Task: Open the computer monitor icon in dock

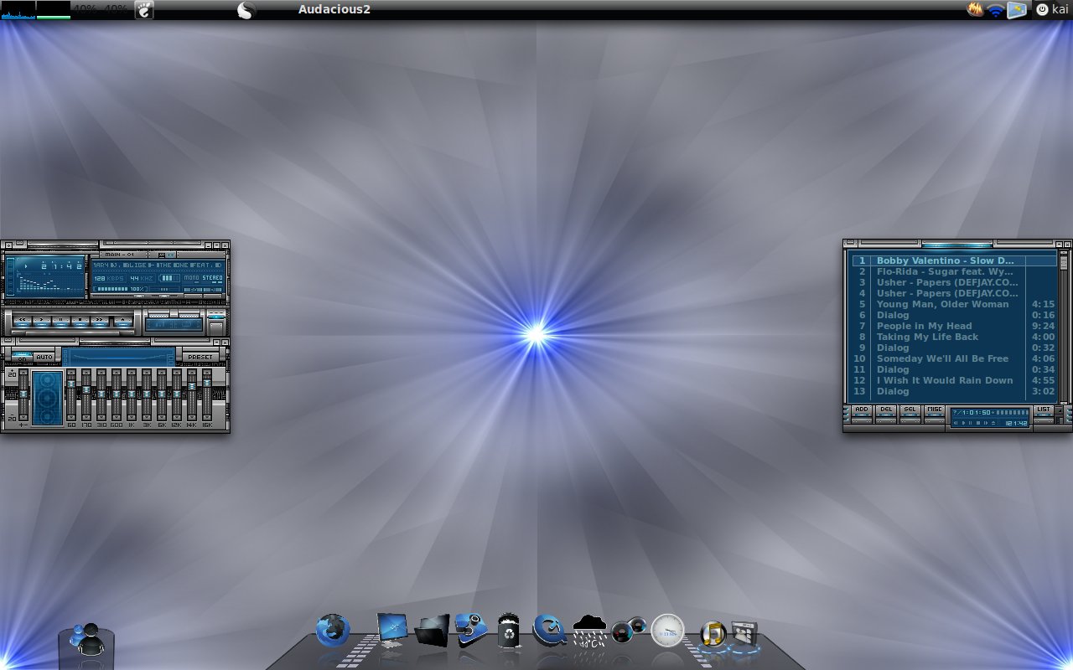Action: (391, 630)
